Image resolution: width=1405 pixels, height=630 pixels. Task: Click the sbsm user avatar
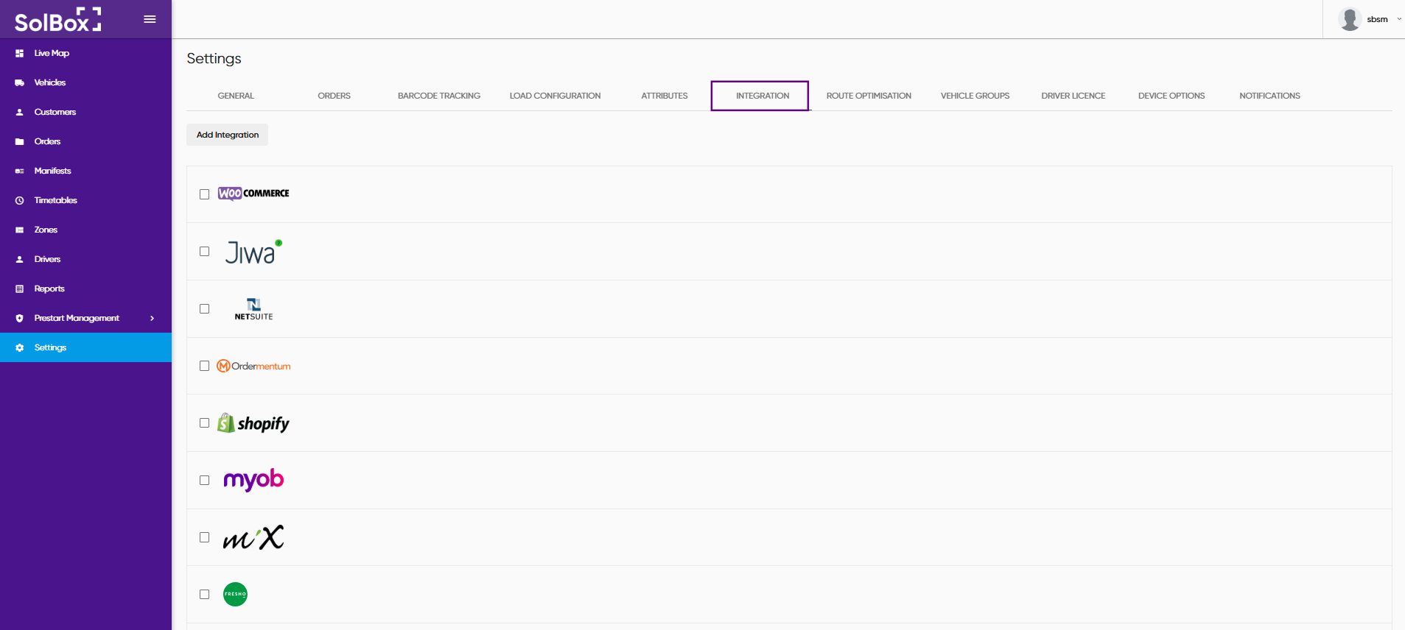click(x=1350, y=19)
